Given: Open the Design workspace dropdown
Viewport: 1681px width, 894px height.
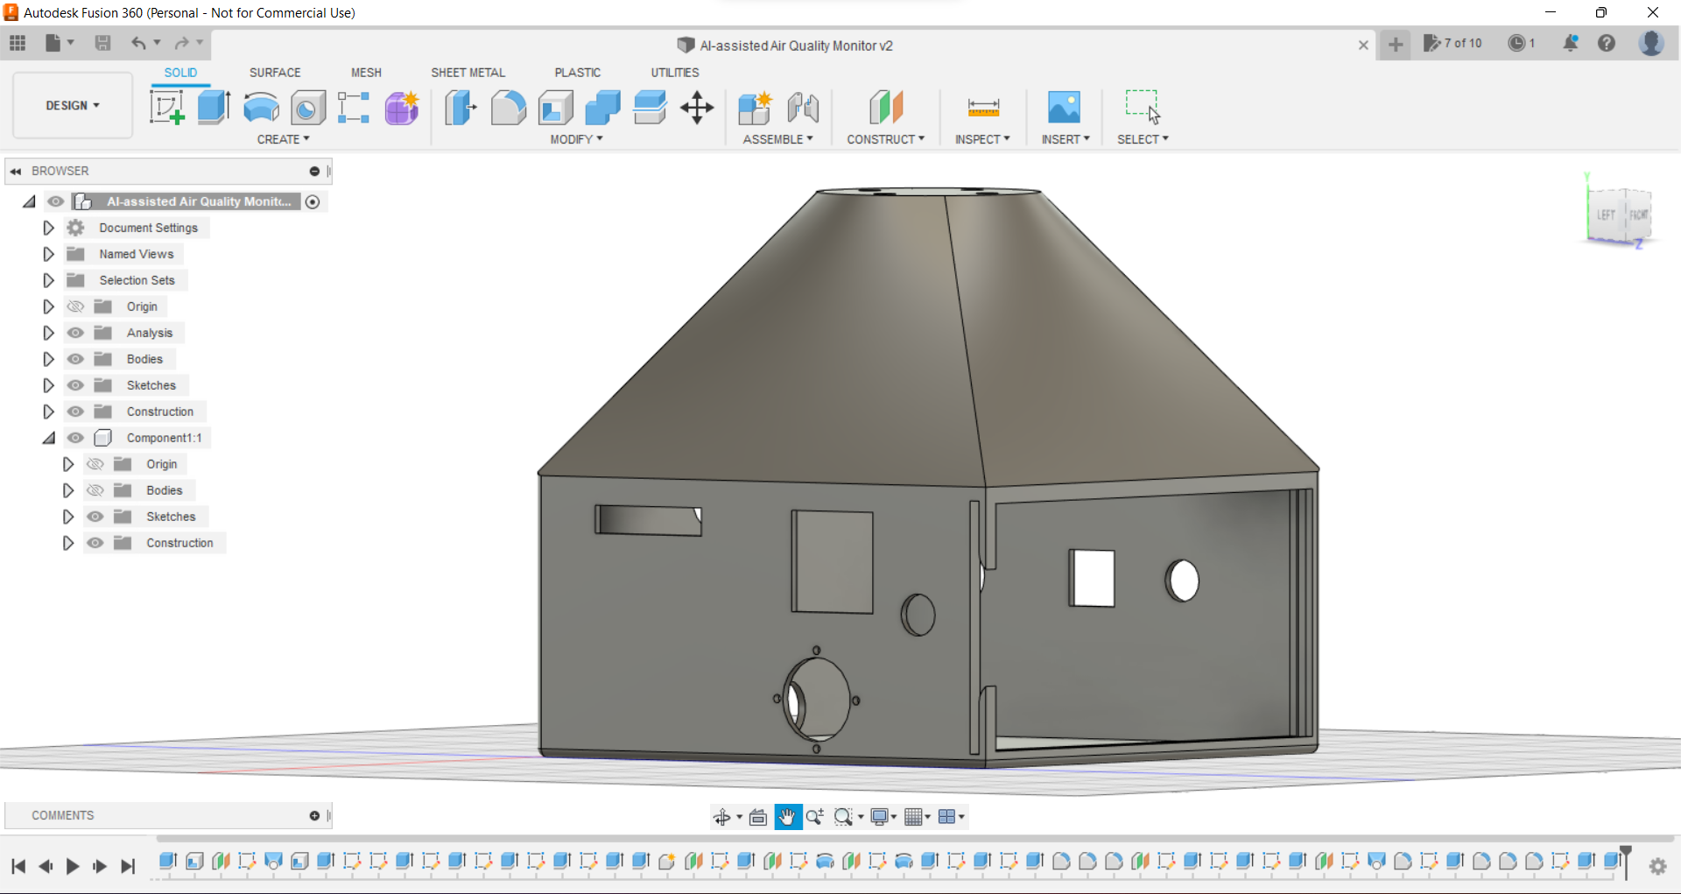Looking at the screenshot, I should [73, 105].
